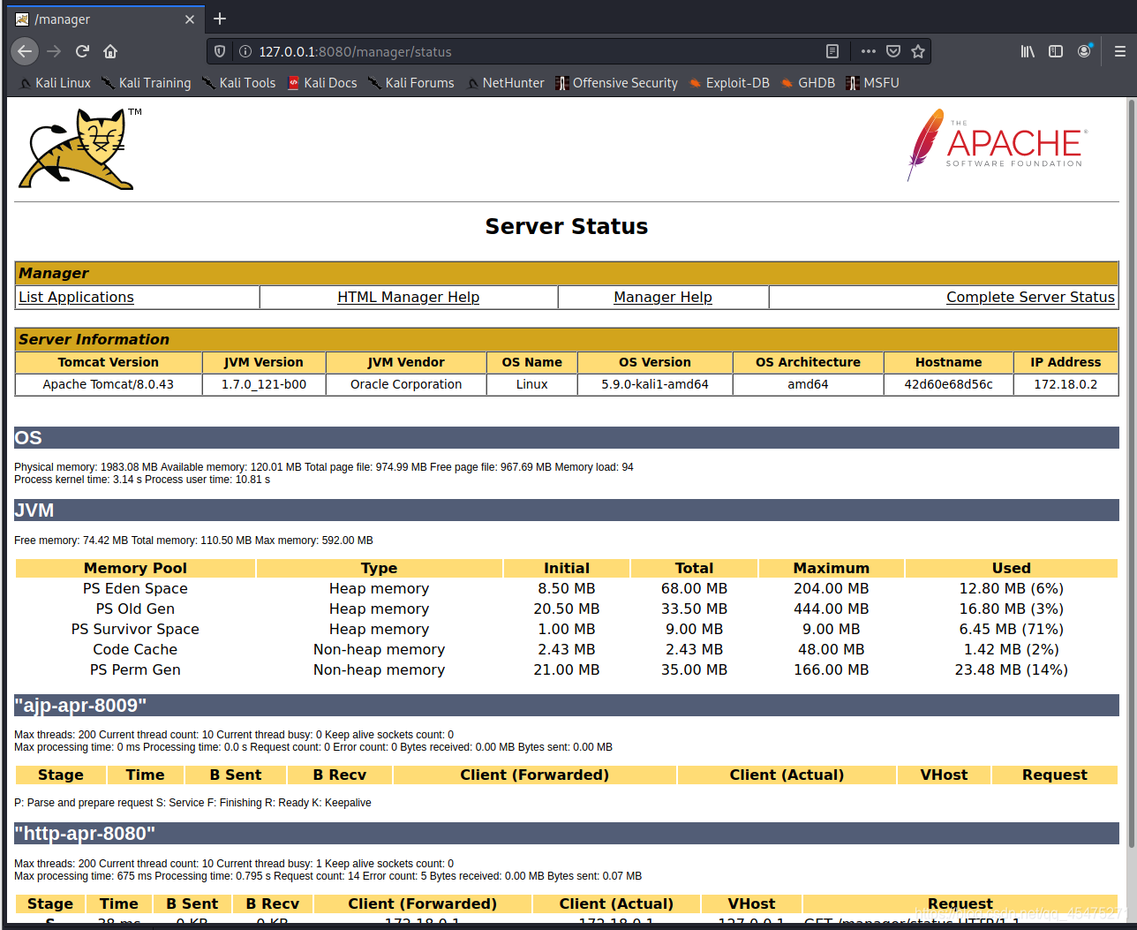Image resolution: width=1137 pixels, height=930 pixels.
Task: Open the browser home page
Action: [110, 51]
